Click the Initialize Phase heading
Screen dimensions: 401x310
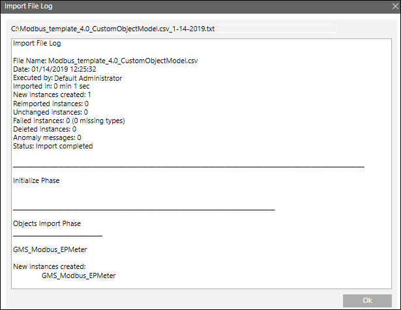point(37,180)
